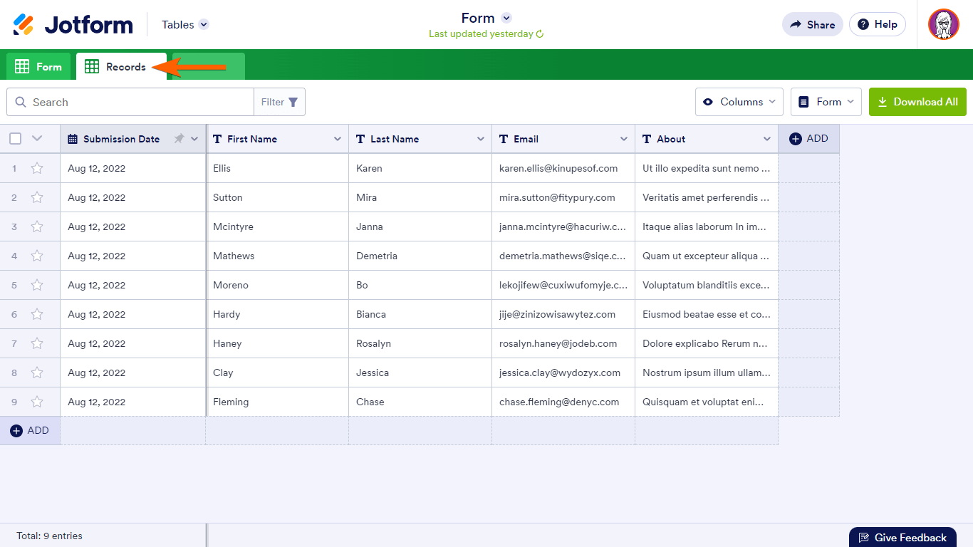Focus the Search input field
973x547 pixels.
(x=130, y=102)
